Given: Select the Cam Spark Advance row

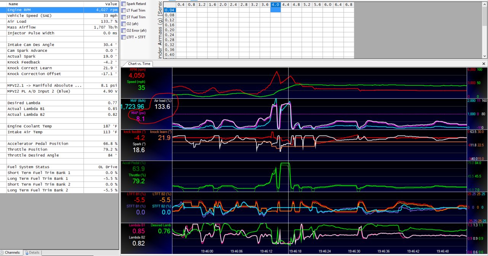Looking at the screenshot, I should tap(59, 51).
